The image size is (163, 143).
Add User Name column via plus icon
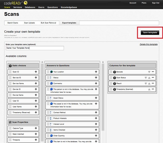(x=36, y=106)
